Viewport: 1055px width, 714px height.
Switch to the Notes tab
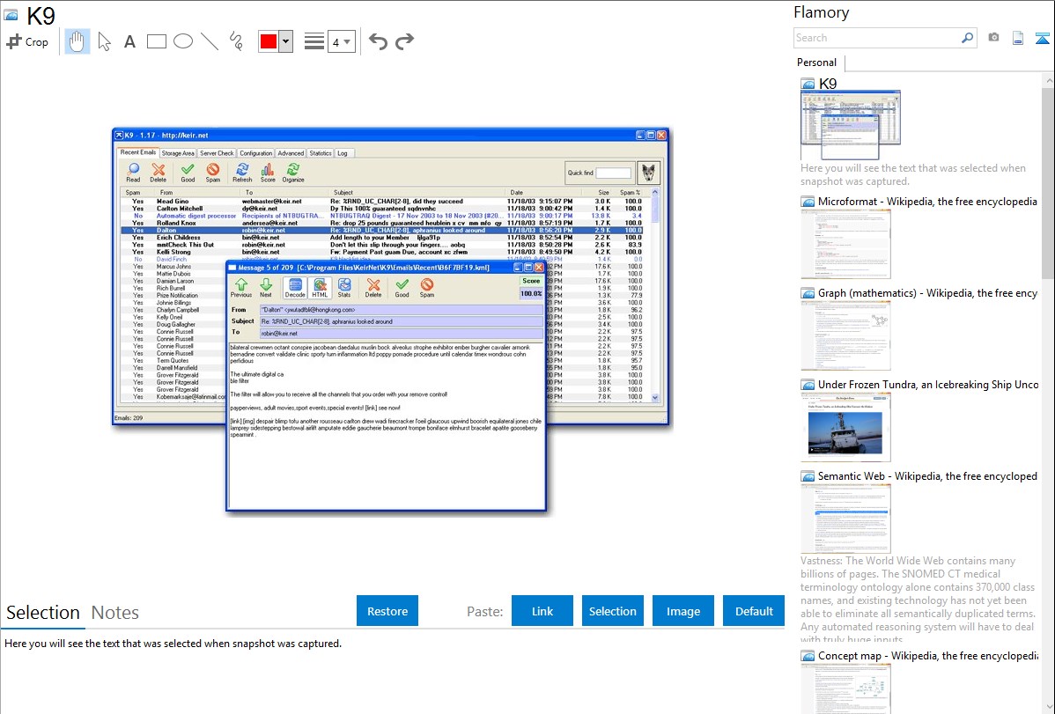[x=115, y=613]
